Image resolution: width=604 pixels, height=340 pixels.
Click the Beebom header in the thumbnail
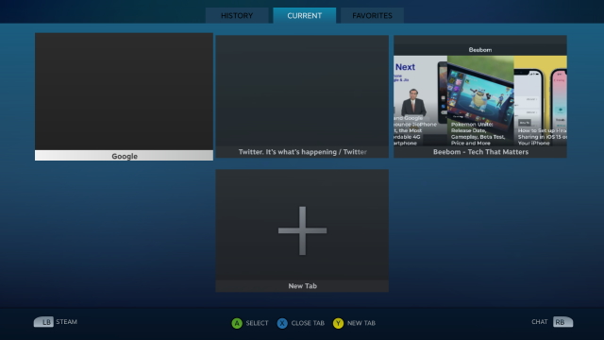480,50
